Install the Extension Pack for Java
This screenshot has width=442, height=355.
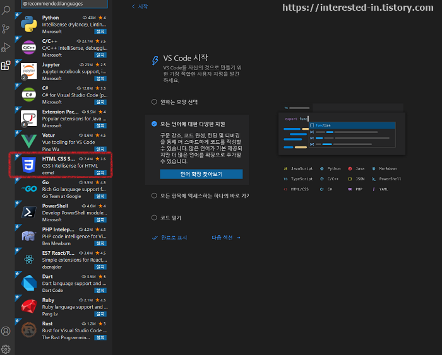[100, 125]
